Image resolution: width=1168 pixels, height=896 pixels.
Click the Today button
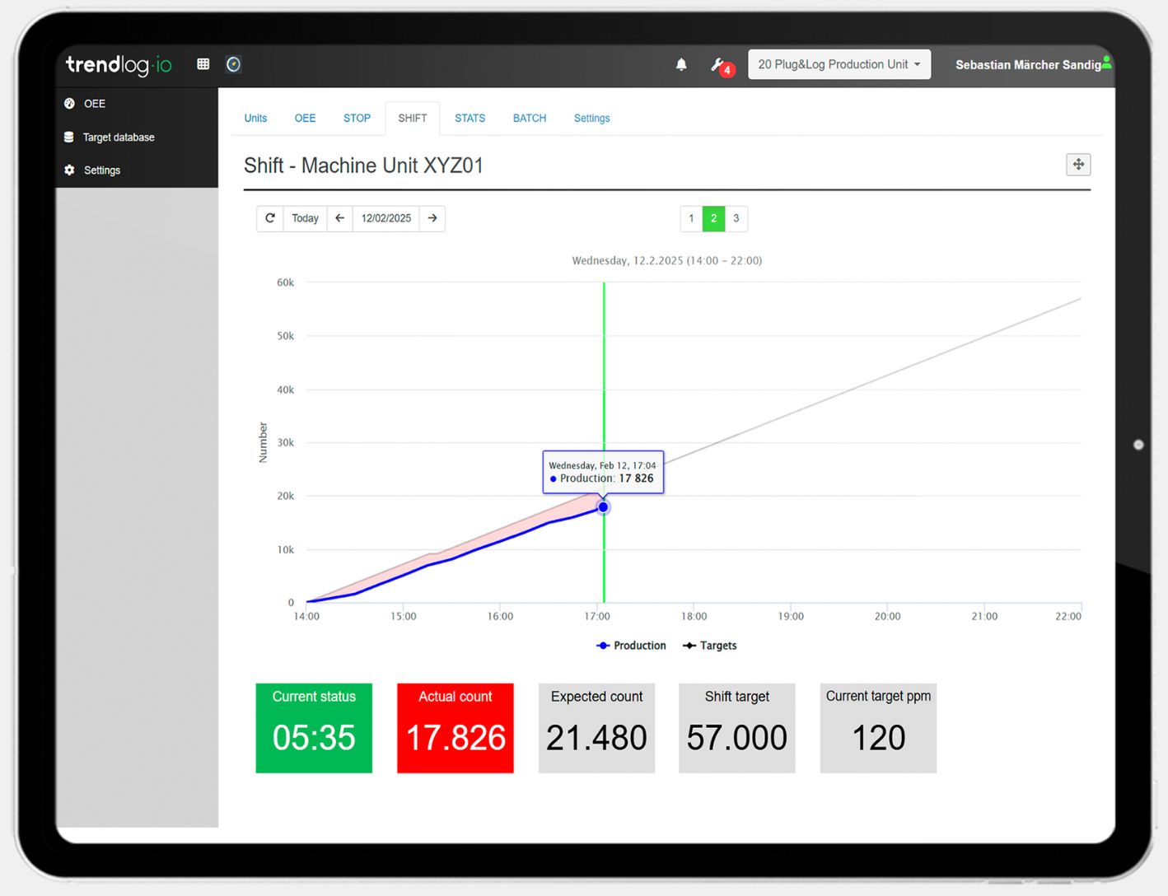click(x=305, y=218)
